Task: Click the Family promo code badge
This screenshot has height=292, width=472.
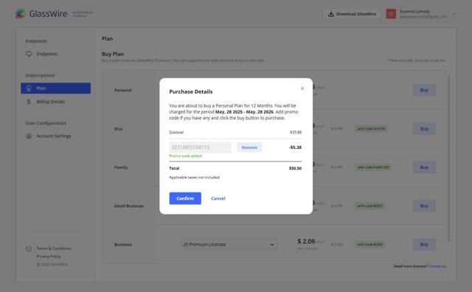Action: click(372, 167)
